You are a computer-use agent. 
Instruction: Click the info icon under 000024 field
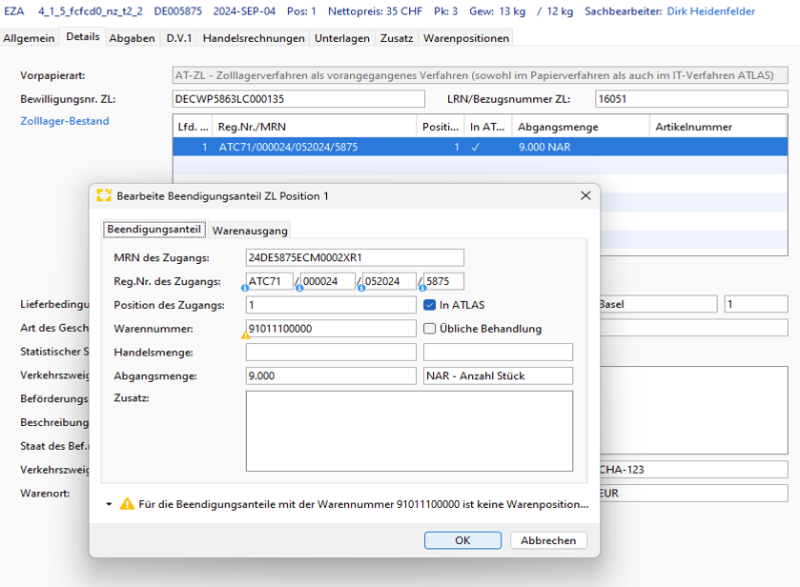click(x=300, y=288)
